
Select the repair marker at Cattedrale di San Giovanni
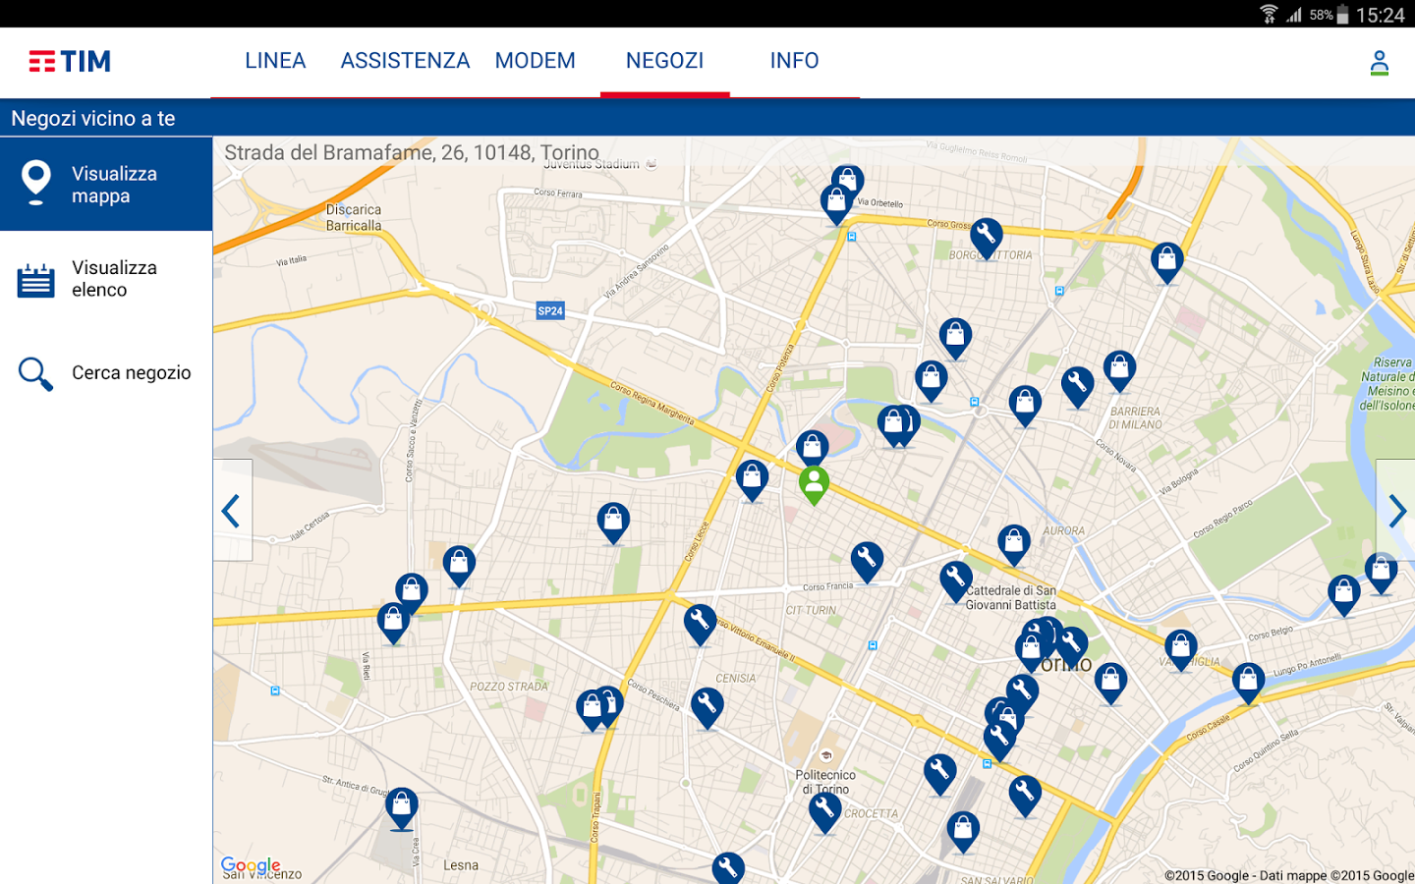(x=955, y=580)
